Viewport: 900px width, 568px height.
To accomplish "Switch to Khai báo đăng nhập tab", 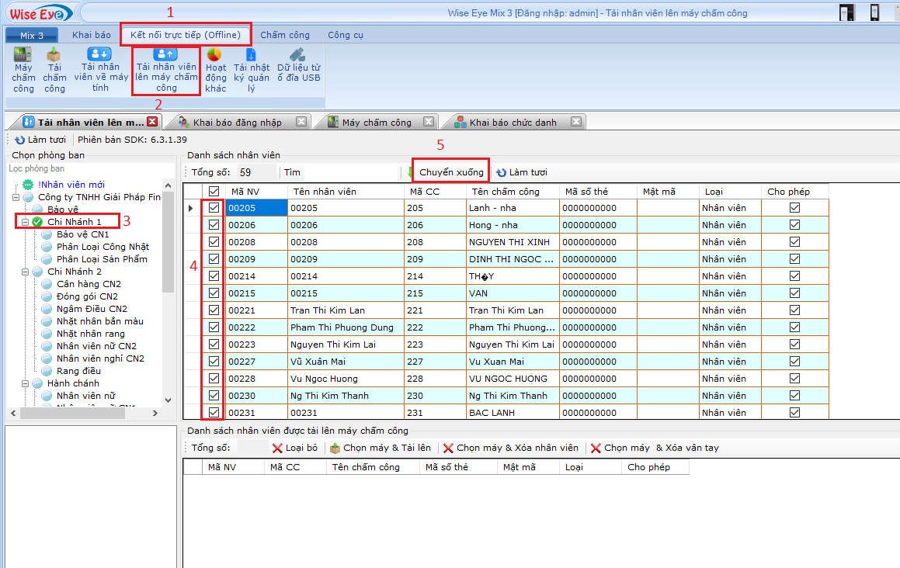I will point(237,123).
